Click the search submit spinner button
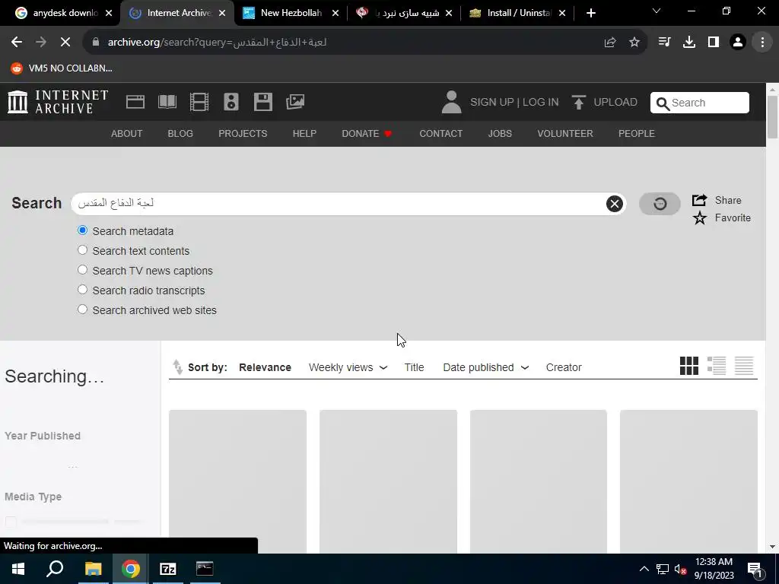Screen dimensions: 779x584 point(660,204)
